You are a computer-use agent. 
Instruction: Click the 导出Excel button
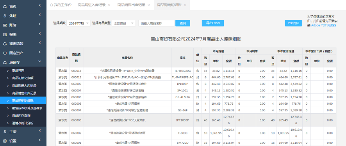pyautogui.click(x=213, y=23)
